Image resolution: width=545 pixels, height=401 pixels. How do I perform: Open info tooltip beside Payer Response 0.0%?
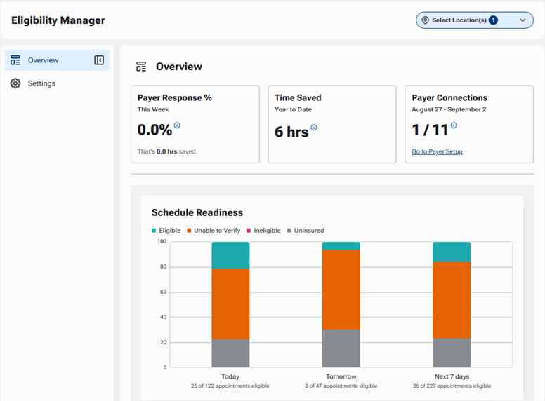[177, 125]
